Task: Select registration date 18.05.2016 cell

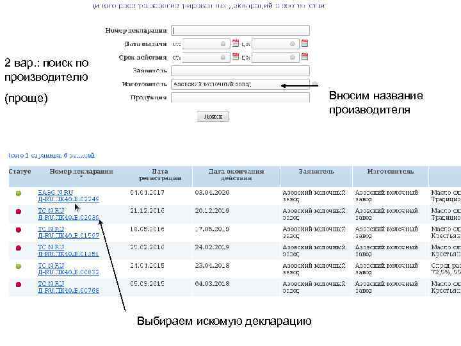Action: (x=147, y=229)
